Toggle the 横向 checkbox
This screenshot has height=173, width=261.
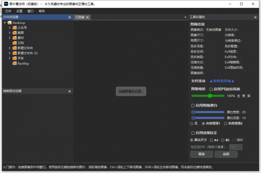[x=234, y=140]
